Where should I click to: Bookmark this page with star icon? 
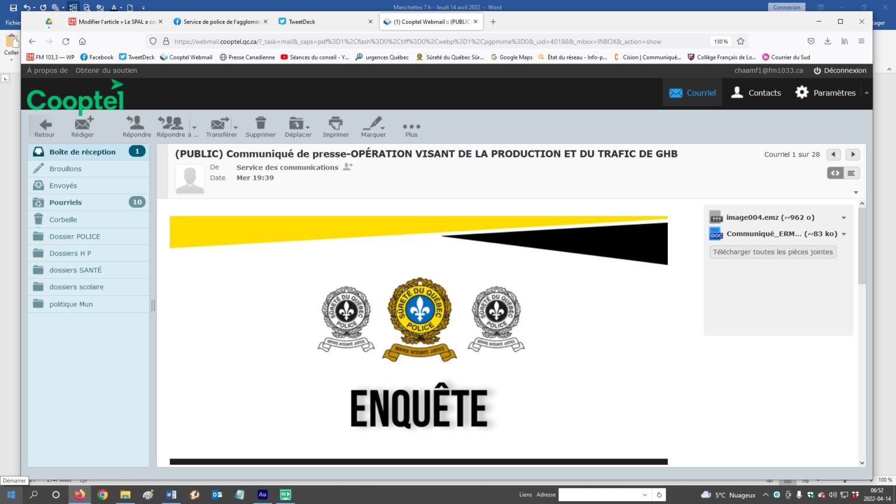[x=741, y=41]
